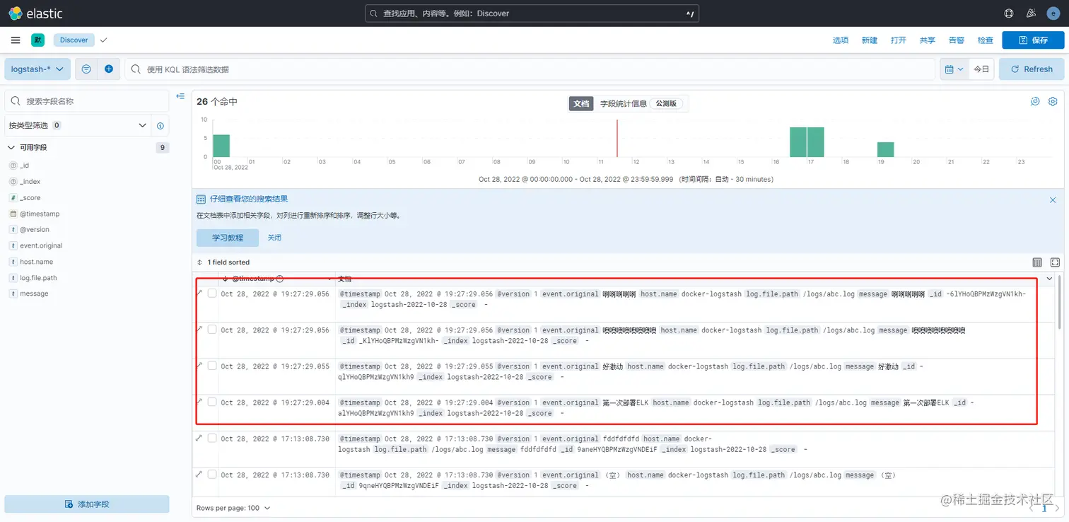Dismiss the search results callout

1053,200
